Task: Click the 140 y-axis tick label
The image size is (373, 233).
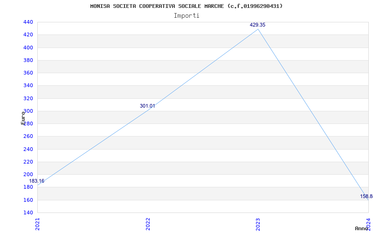Action: pos(28,212)
